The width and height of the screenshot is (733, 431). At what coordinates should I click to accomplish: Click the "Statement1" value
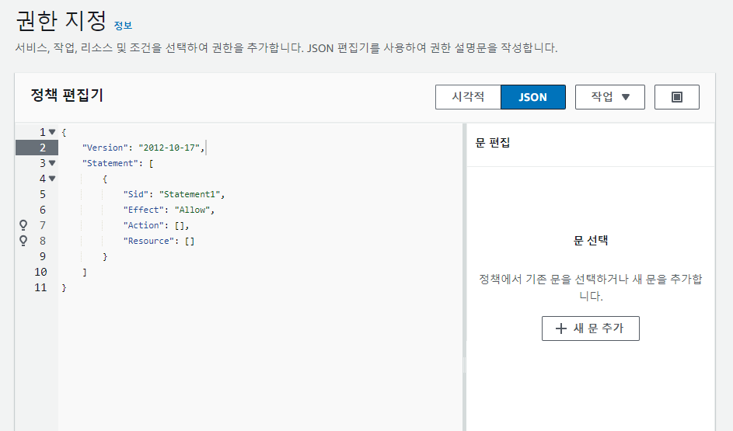point(190,194)
